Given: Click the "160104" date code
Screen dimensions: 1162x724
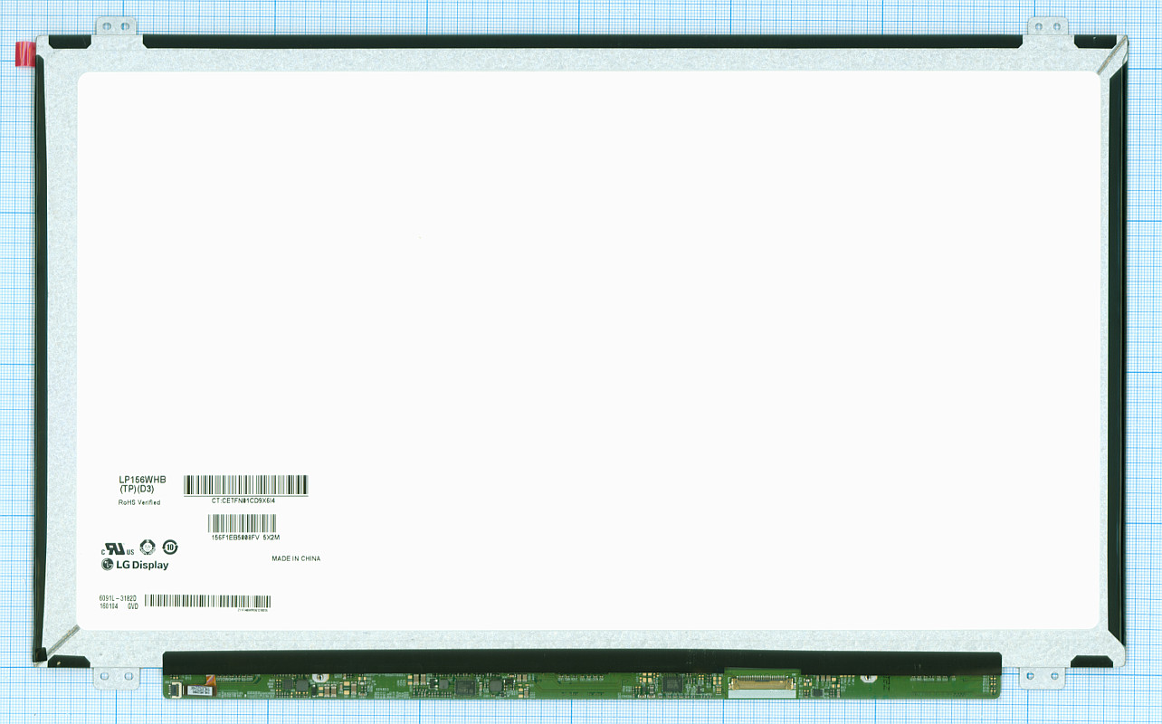Looking at the screenshot, I should (x=108, y=606).
